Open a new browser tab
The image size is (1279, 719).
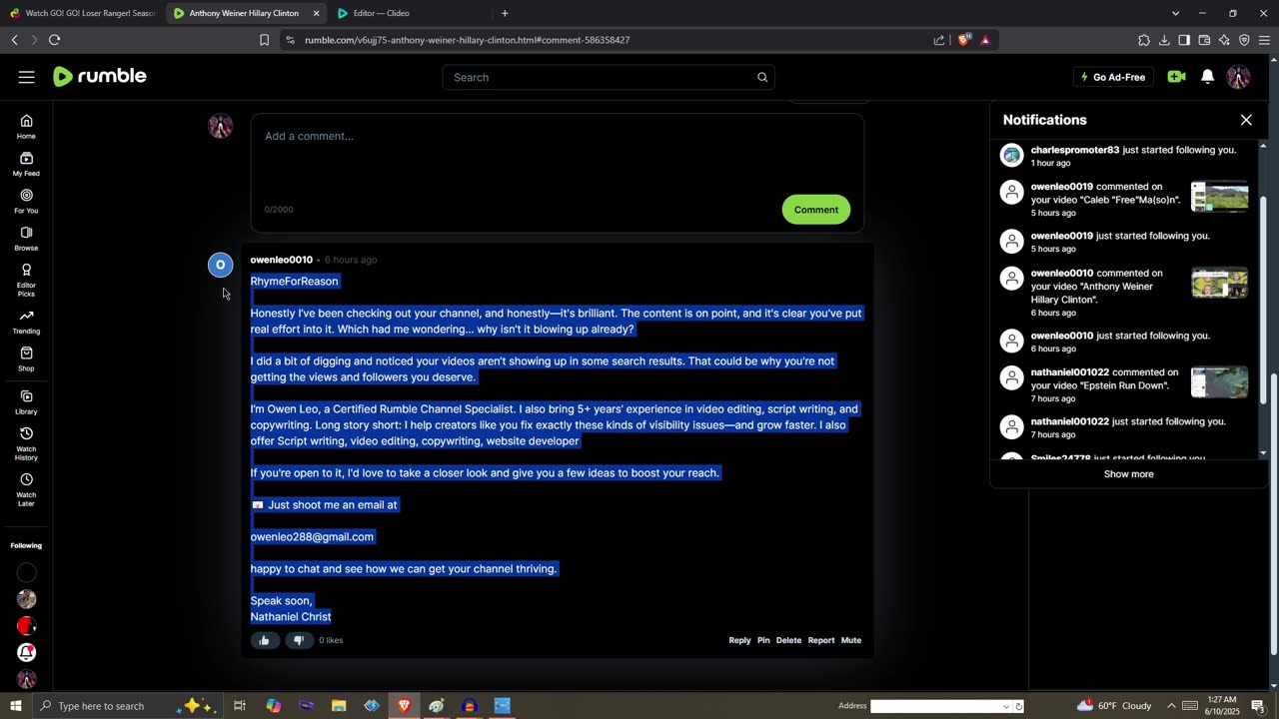click(505, 13)
